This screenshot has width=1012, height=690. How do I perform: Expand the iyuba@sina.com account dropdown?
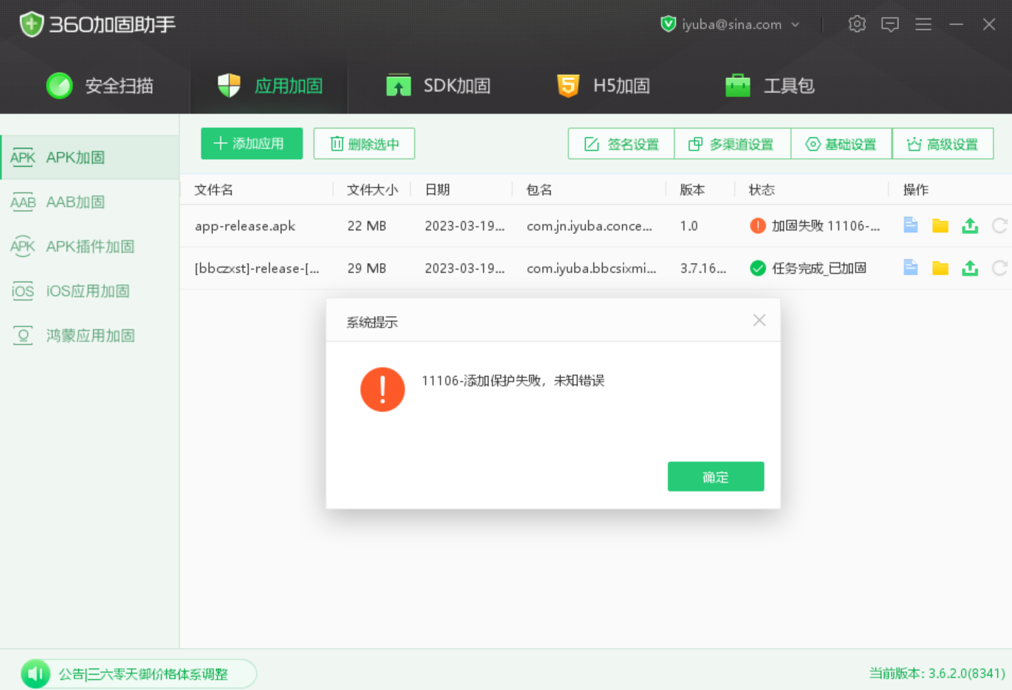pos(795,25)
